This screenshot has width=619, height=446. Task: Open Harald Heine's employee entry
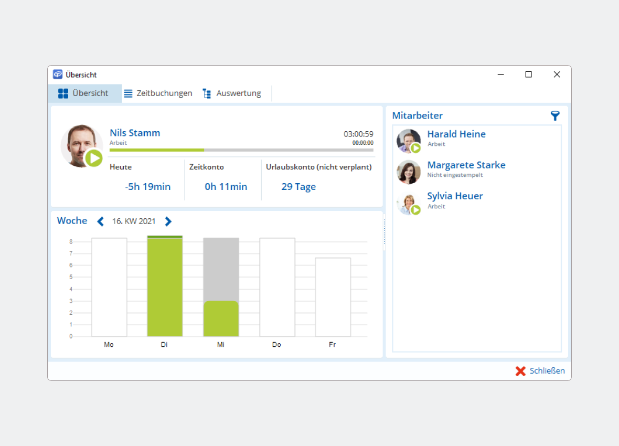[x=456, y=134]
